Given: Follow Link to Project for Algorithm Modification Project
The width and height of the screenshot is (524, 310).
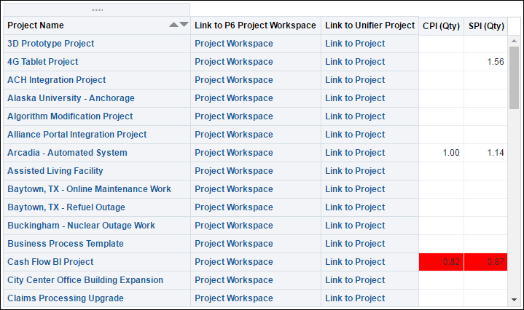Looking at the screenshot, I should 355,116.
